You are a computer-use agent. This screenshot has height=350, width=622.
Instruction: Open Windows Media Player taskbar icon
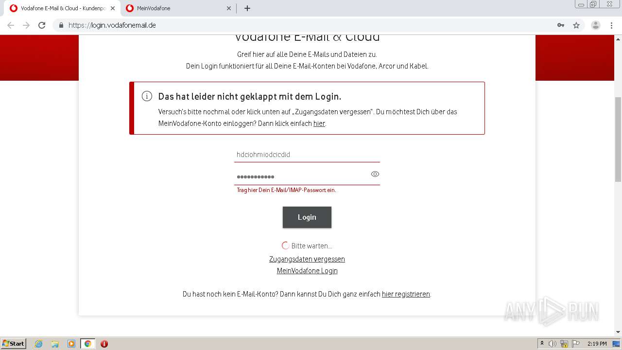point(71,344)
